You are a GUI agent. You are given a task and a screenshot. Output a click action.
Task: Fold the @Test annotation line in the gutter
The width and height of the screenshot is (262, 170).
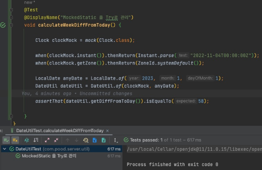(x=11, y=10)
